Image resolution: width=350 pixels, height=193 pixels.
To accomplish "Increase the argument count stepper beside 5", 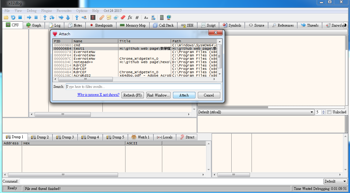I will (x=324, y=111).
